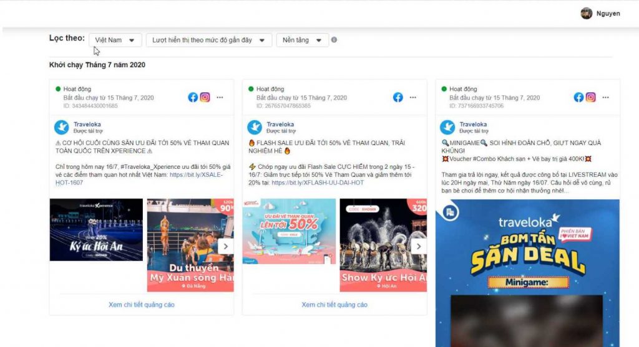Click Facebook icon on ad ID 267657047865385
The image size is (639, 347).
(x=398, y=97)
